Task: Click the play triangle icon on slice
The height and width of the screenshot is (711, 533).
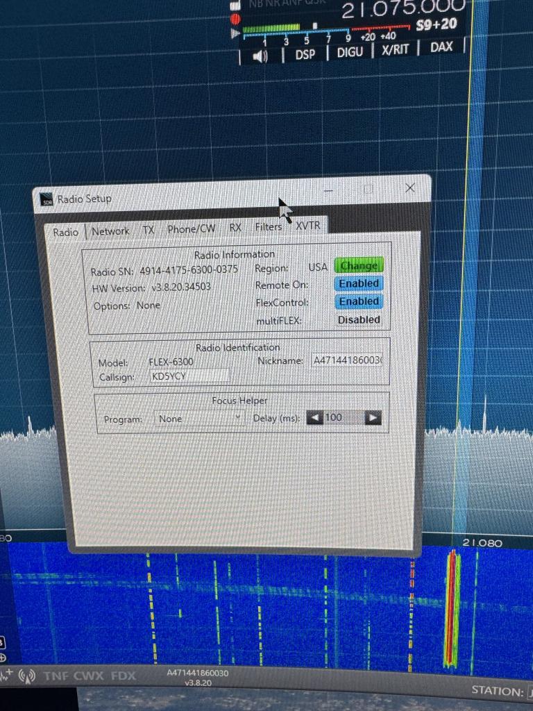Action: tap(235, 33)
